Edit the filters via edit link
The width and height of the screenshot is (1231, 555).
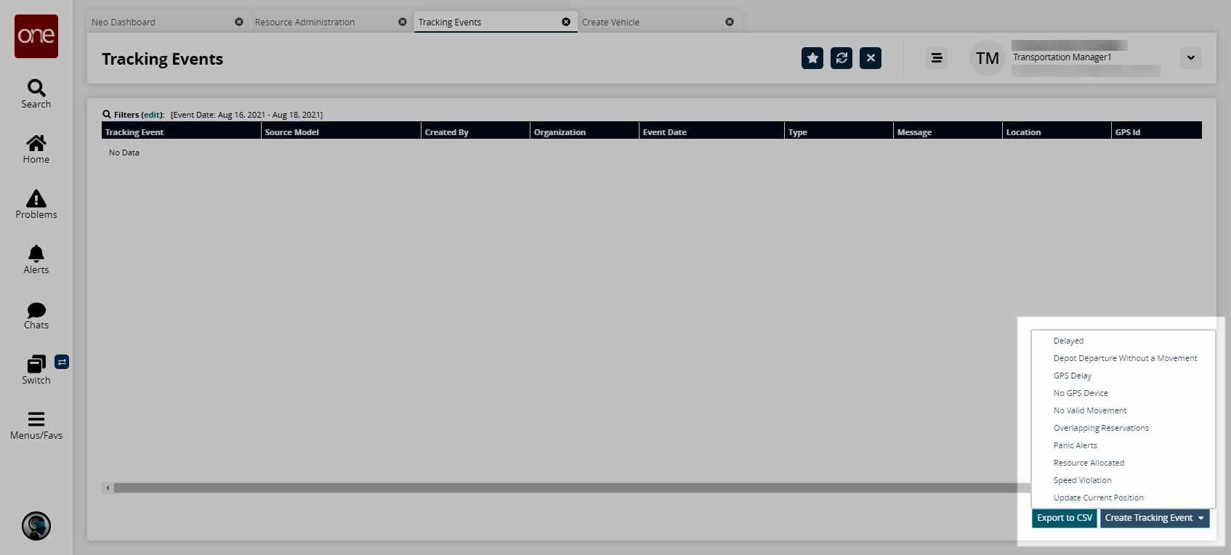pos(151,115)
